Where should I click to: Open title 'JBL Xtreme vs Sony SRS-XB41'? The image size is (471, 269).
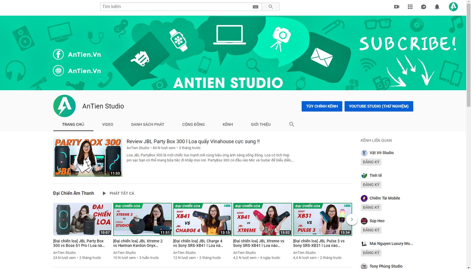pyautogui.click(x=259, y=243)
